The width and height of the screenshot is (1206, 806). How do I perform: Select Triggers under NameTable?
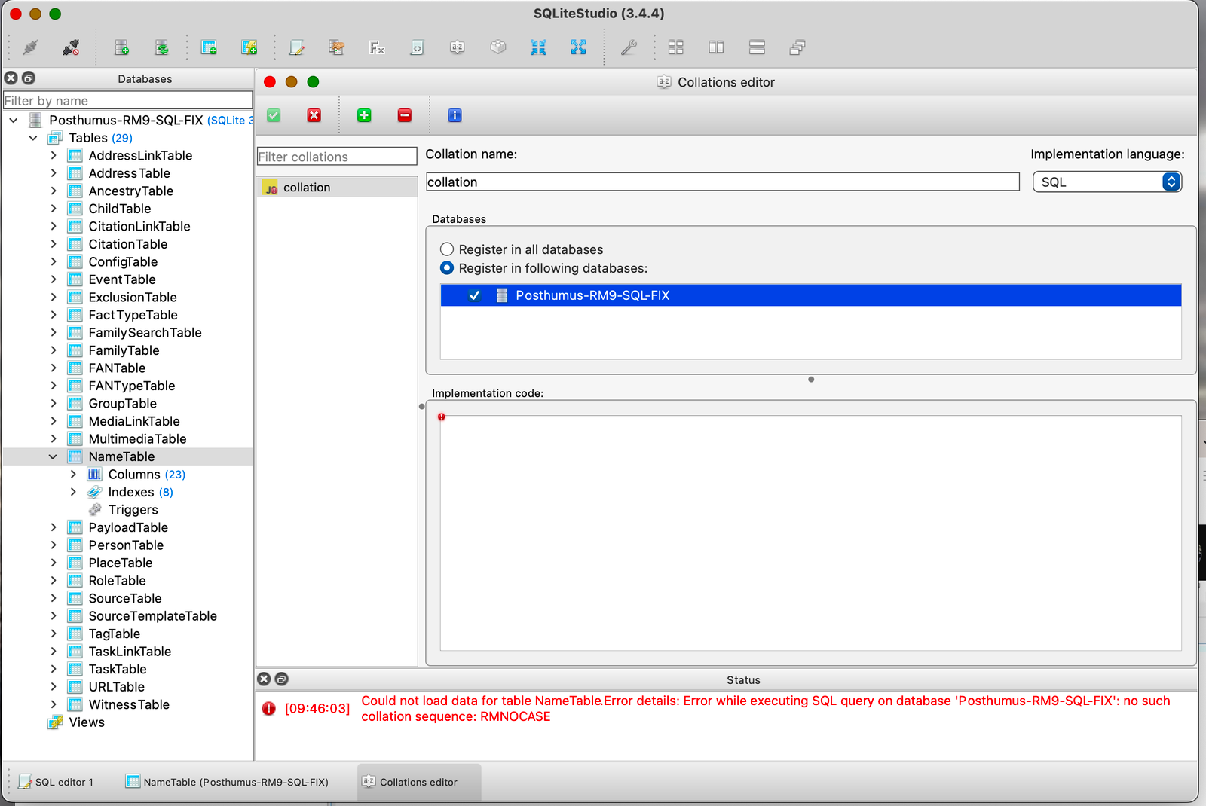tap(133, 510)
